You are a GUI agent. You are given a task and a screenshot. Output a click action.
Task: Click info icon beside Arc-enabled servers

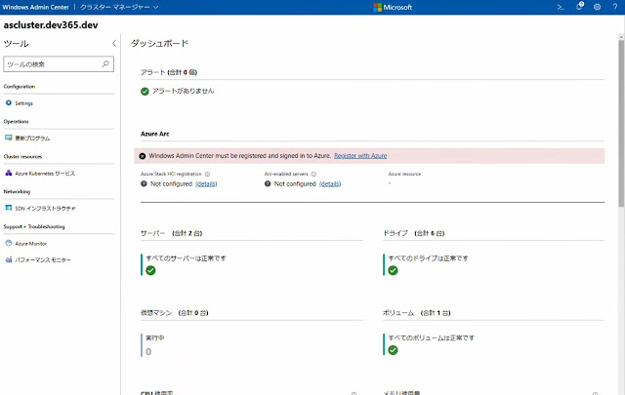point(313,174)
